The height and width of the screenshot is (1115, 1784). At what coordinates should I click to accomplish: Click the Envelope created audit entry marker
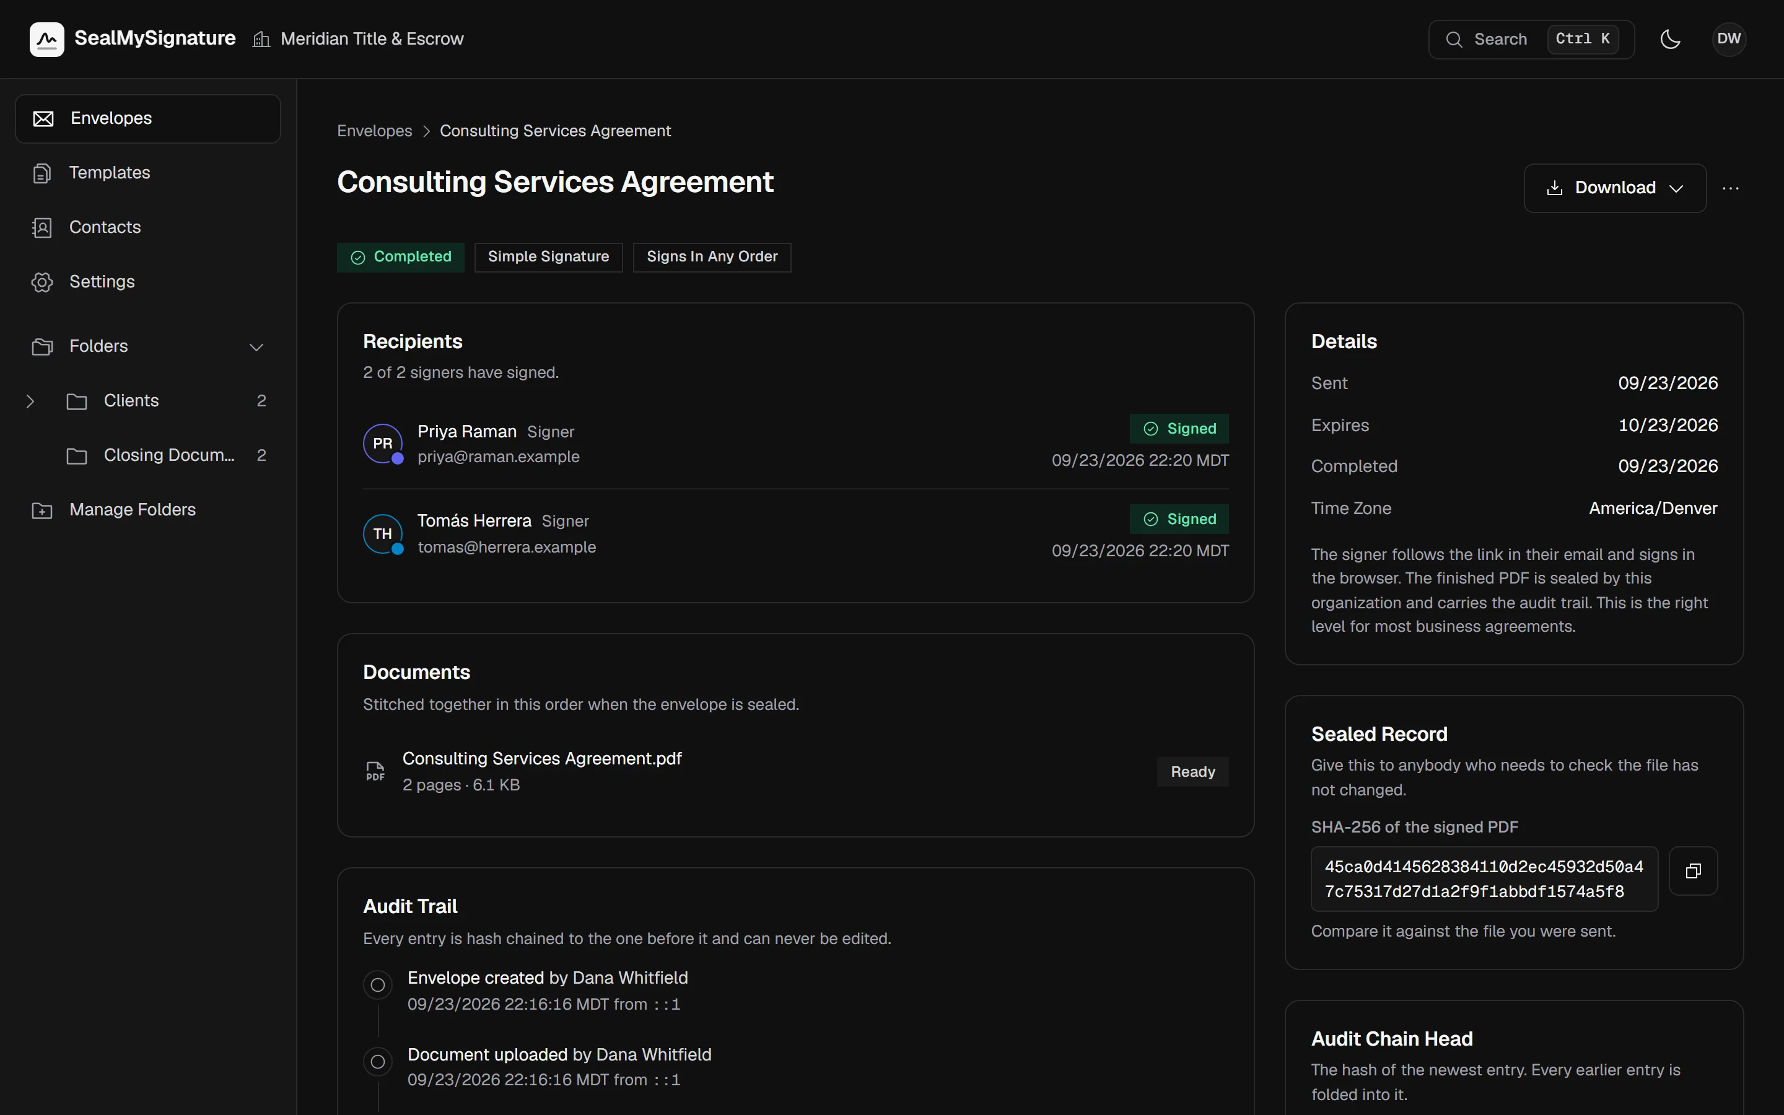[377, 985]
